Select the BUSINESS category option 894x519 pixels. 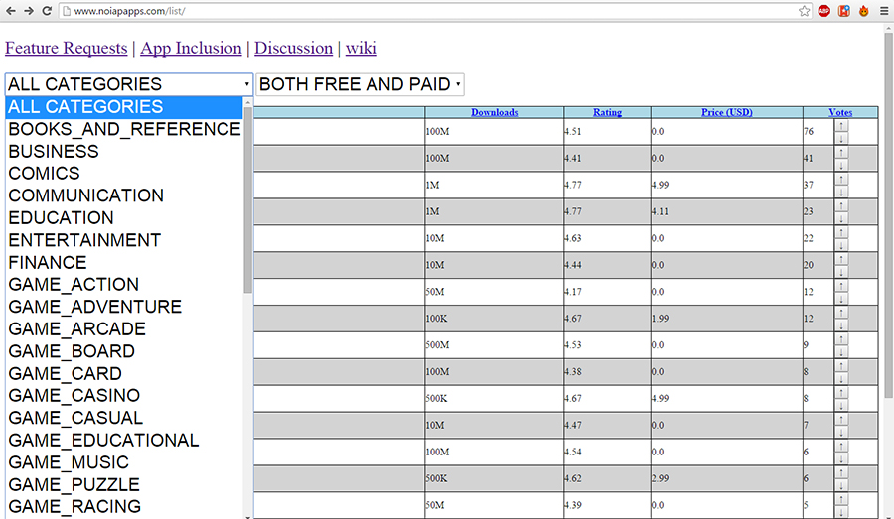[x=124, y=152]
